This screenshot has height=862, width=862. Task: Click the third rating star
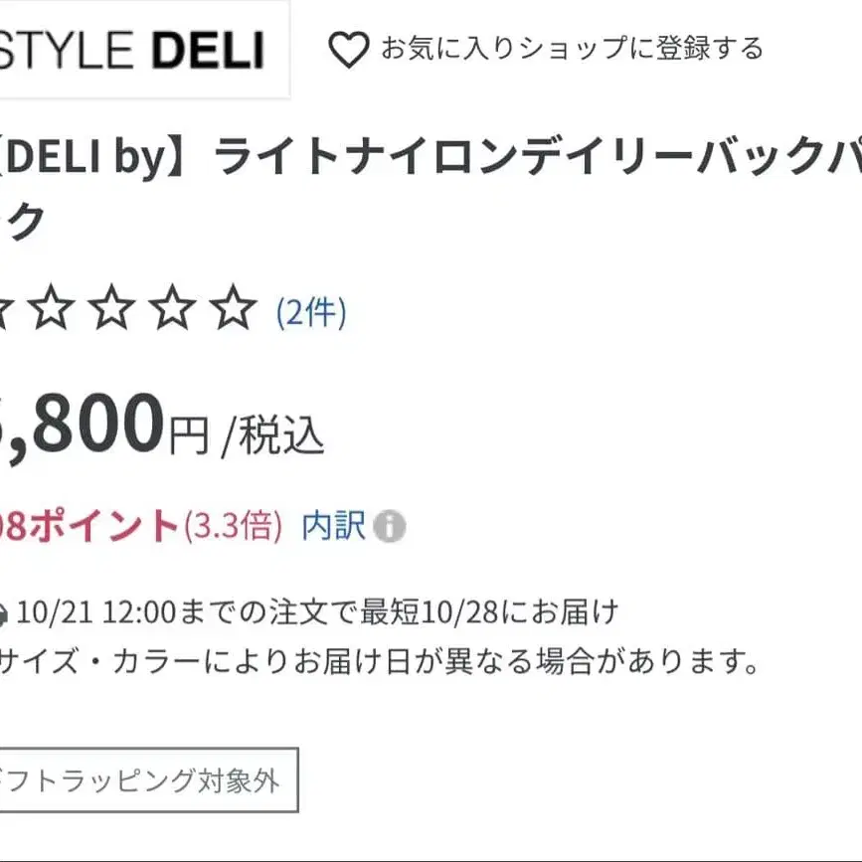[112, 307]
